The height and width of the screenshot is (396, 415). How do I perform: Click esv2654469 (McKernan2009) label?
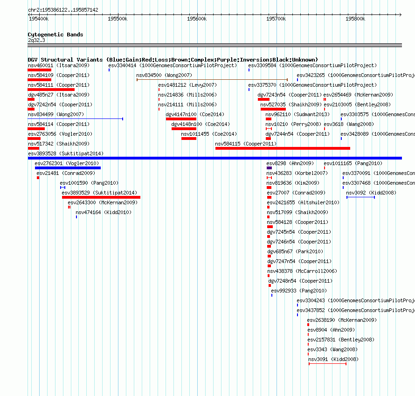coord(359,95)
